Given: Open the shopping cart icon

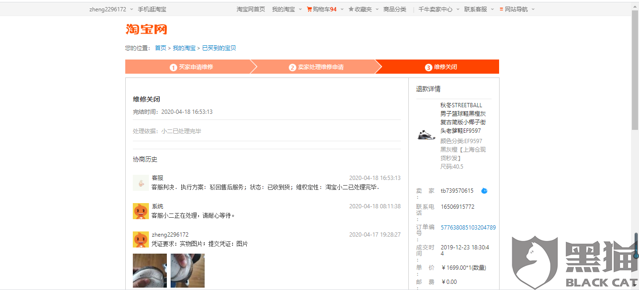Looking at the screenshot, I should pos(309,9).
